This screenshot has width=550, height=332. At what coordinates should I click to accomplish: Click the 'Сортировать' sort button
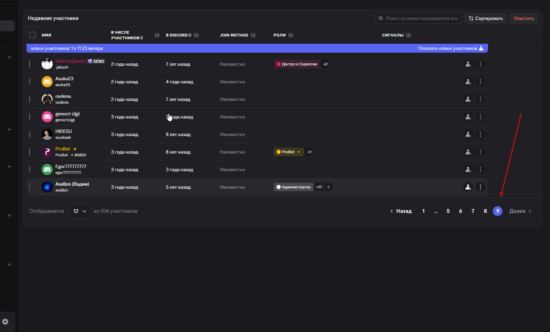coord(486,18)
